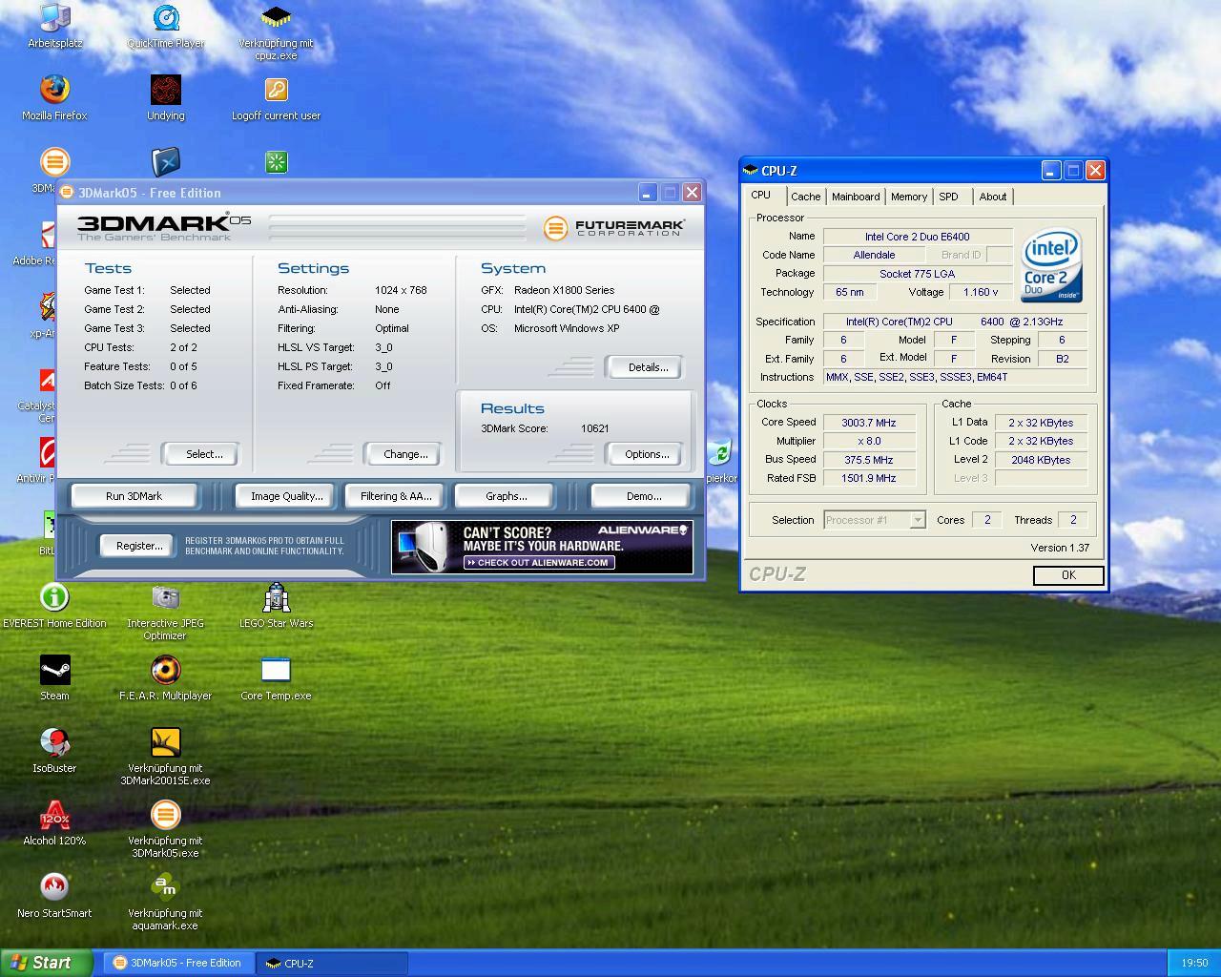The image size is (1221, 977).
Task: Click the Resolution value 1024 x 768
Action: click(401, 290)
